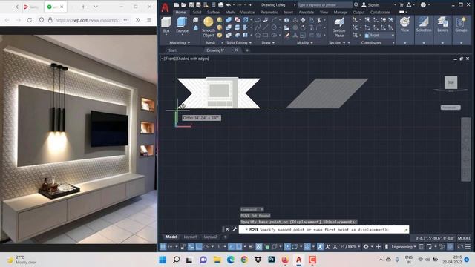The height and width of the screenshot is (267, 475).
Task: Switch to the Start file tab
Action: (173, 50)
